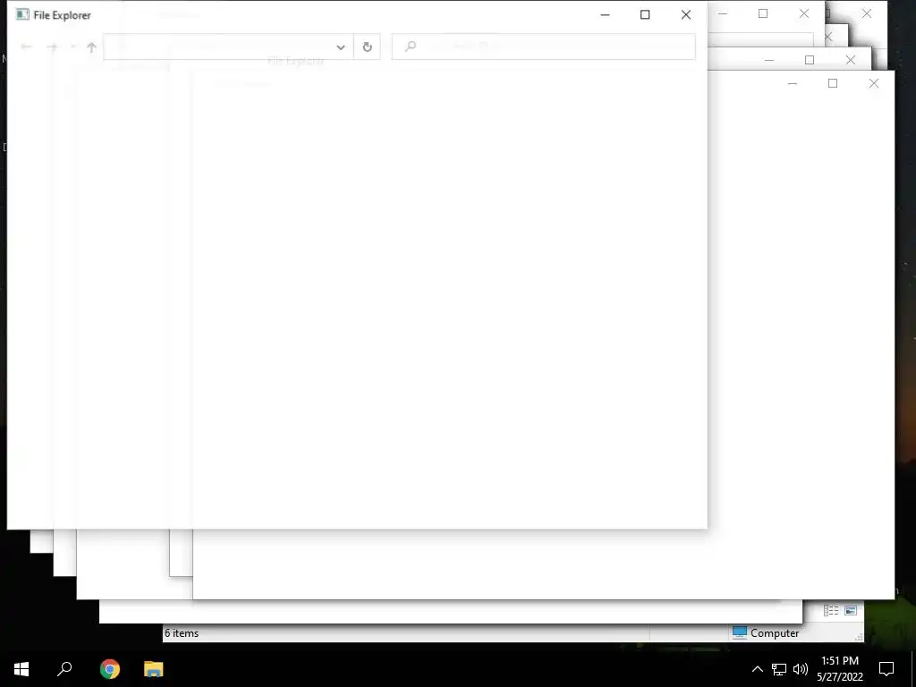Click the Show desktop strip at taskbar end

[913, 669]
